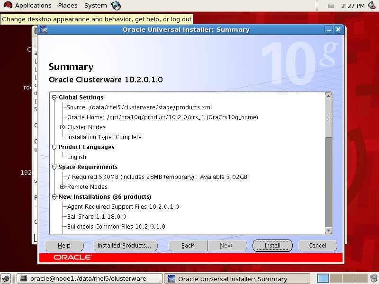Expand the Cluster Nodes tree node
Image resolution: width=379 pixels, height=284 pixels.
tap(63, 127)
